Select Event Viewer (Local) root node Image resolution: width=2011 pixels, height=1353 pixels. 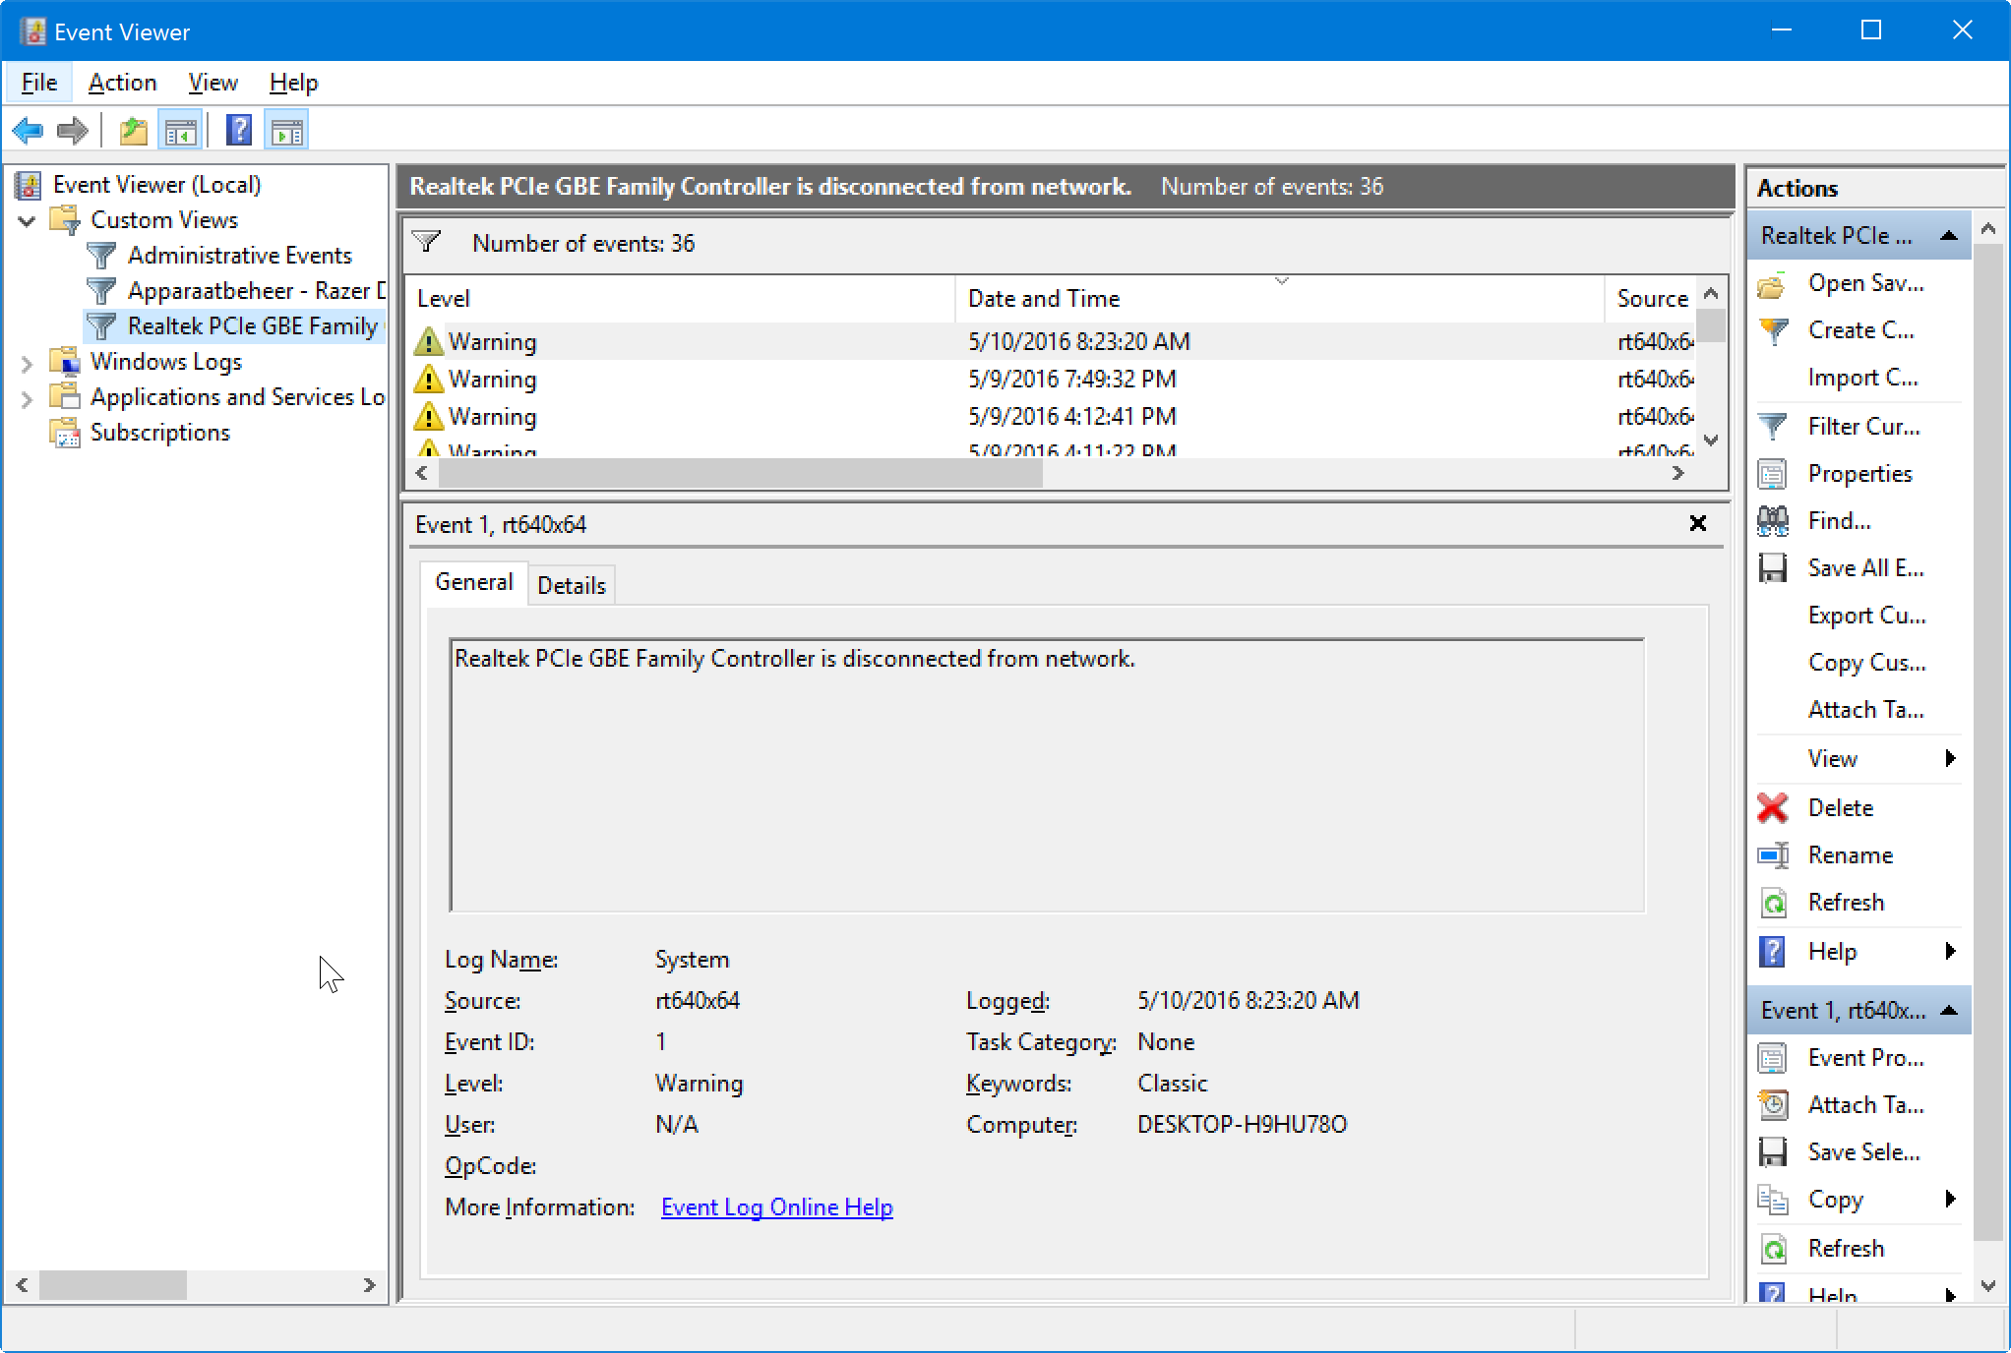(156, 185)
